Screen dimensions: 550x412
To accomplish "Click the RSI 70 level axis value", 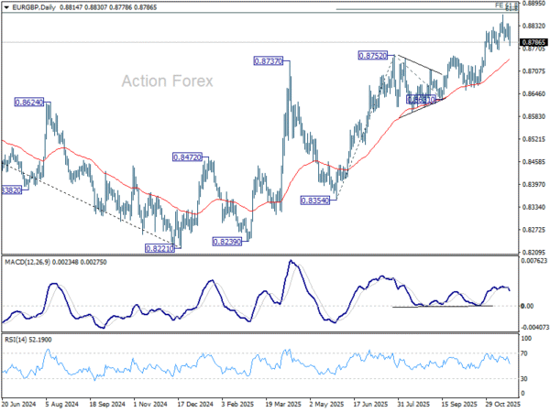I will tap(526, 352).
